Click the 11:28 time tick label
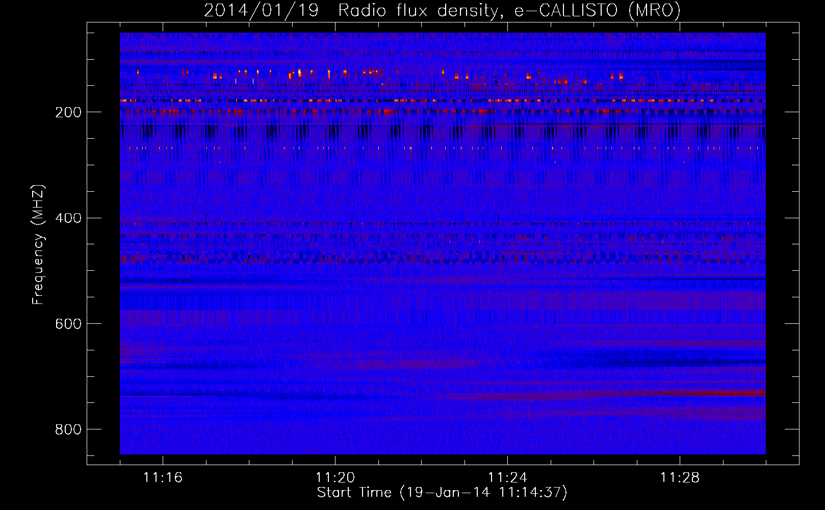 click(680, 478)
